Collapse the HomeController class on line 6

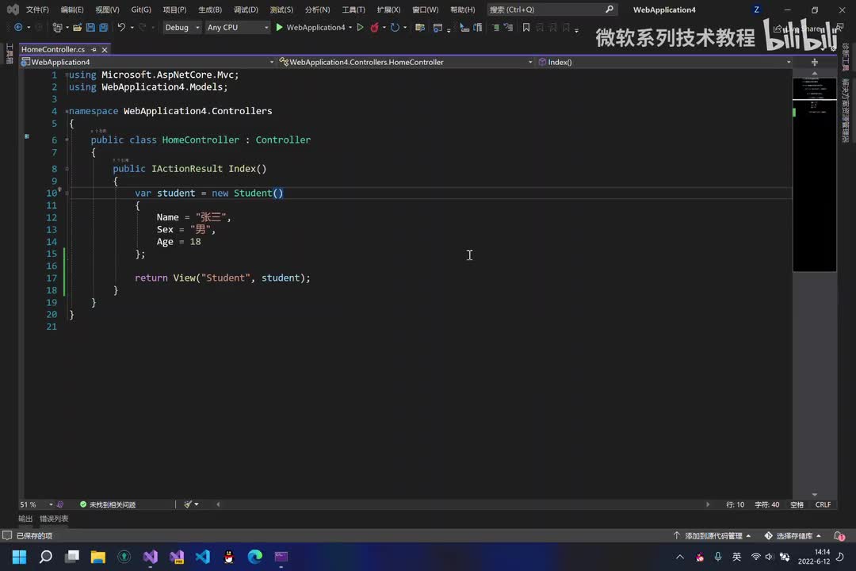[67, 140]
